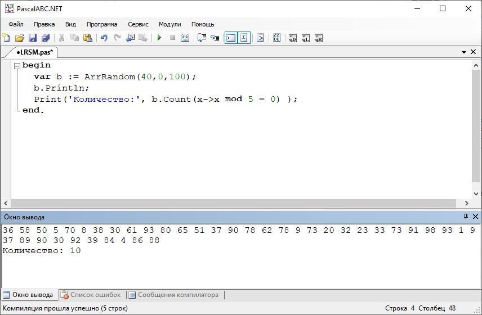The image size is (482, 315).
Task: Click the end. keyword in editor
Action: coord(33,110)
